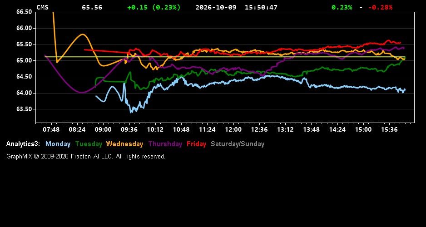This screenshot has height=227, width=426.
Task: Click the Saturday/Sunday legend label
Action: click(238, 144)
